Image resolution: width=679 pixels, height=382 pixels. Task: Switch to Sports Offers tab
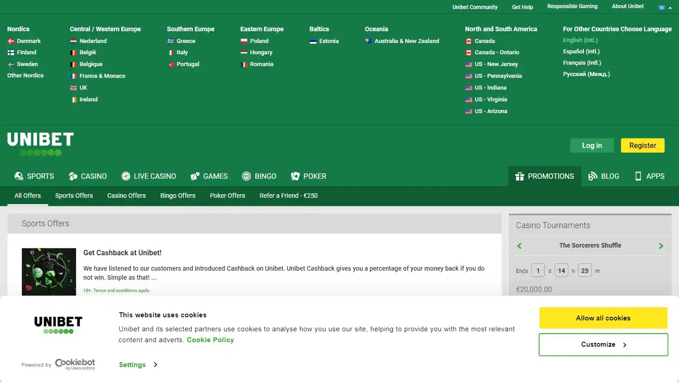(x=74, y=196)
